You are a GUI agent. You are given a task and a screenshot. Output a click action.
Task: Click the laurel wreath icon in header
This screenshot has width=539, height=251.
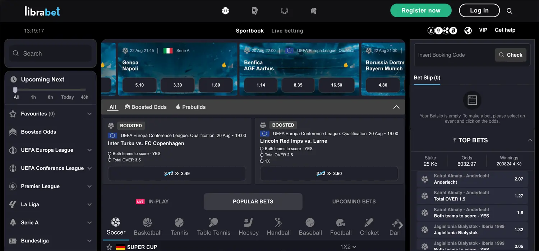pyautogui.click(x=284, y=11)
